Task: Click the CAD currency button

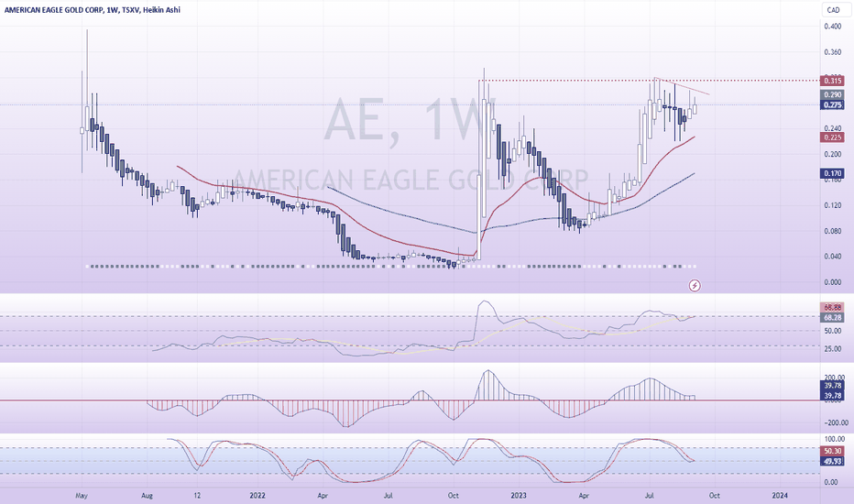Action: point(833,10)
